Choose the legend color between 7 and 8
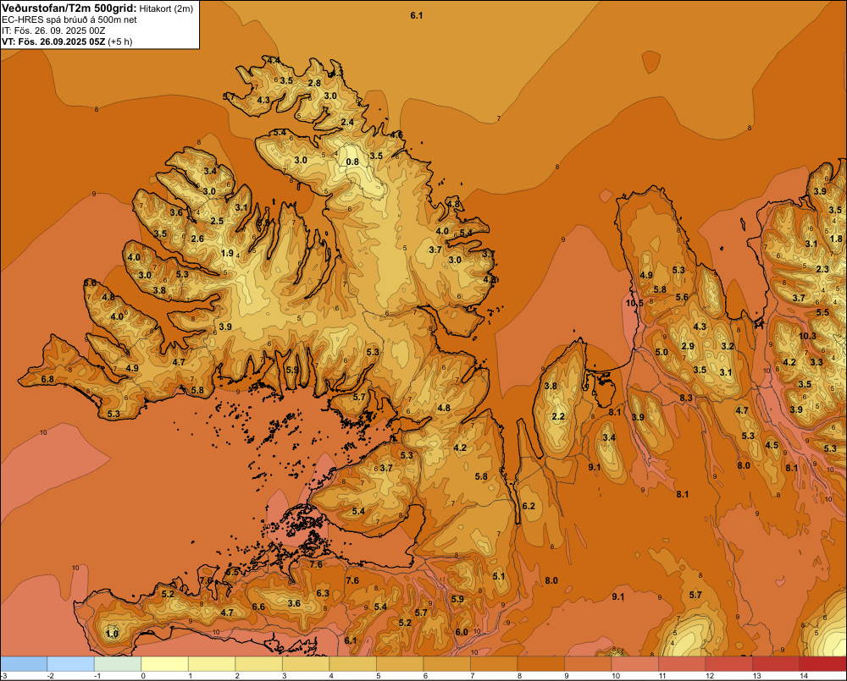This screenshot has width=847, height=681. point(494,664)
